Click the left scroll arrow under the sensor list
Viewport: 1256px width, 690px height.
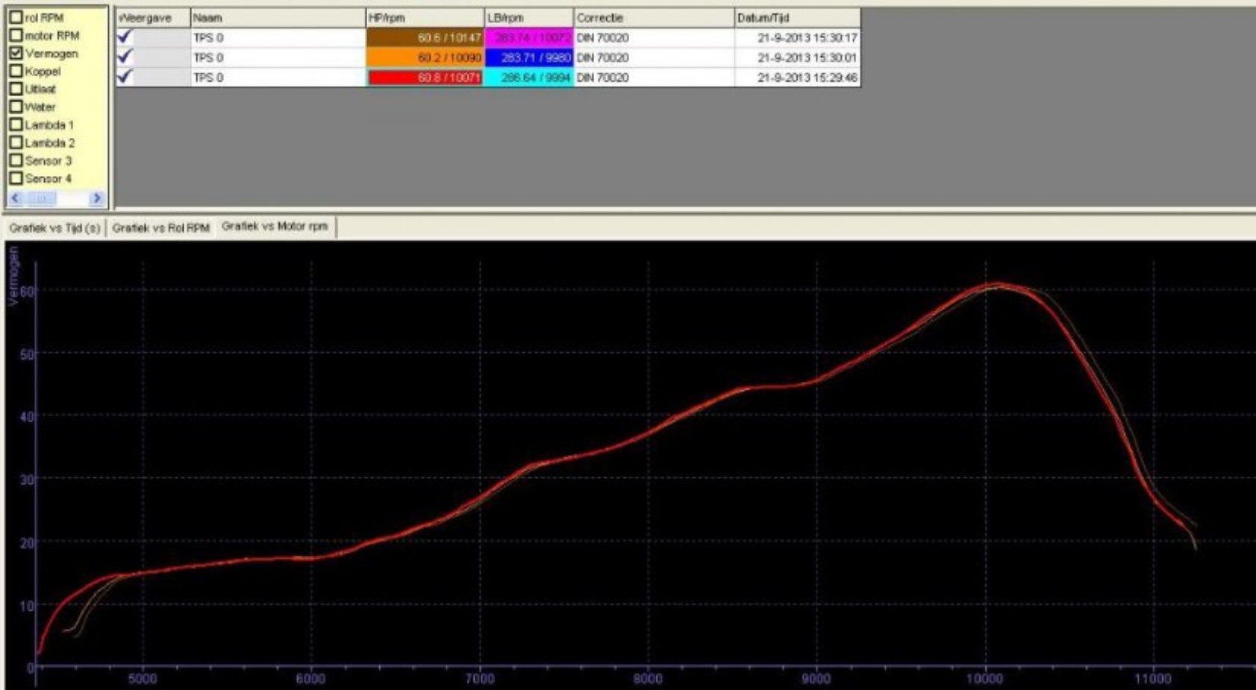[x=16, y=198]
